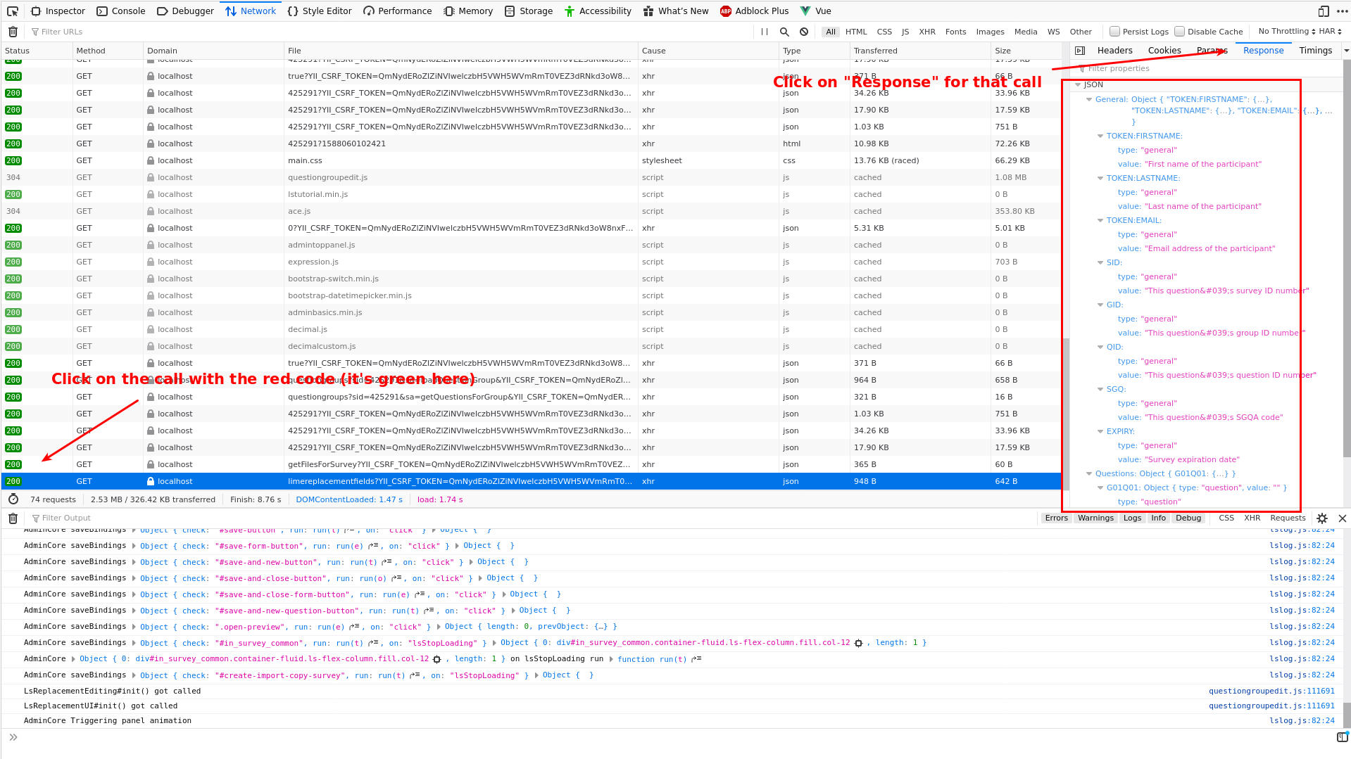Open the No Throttling dropdown
This screenshot has height=759, width=1351.
[1286, 32]
